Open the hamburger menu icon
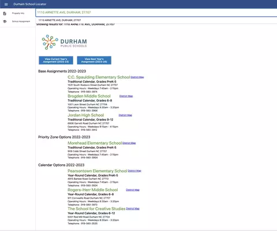This screenshot has height=231, width=277. point(6,4)
